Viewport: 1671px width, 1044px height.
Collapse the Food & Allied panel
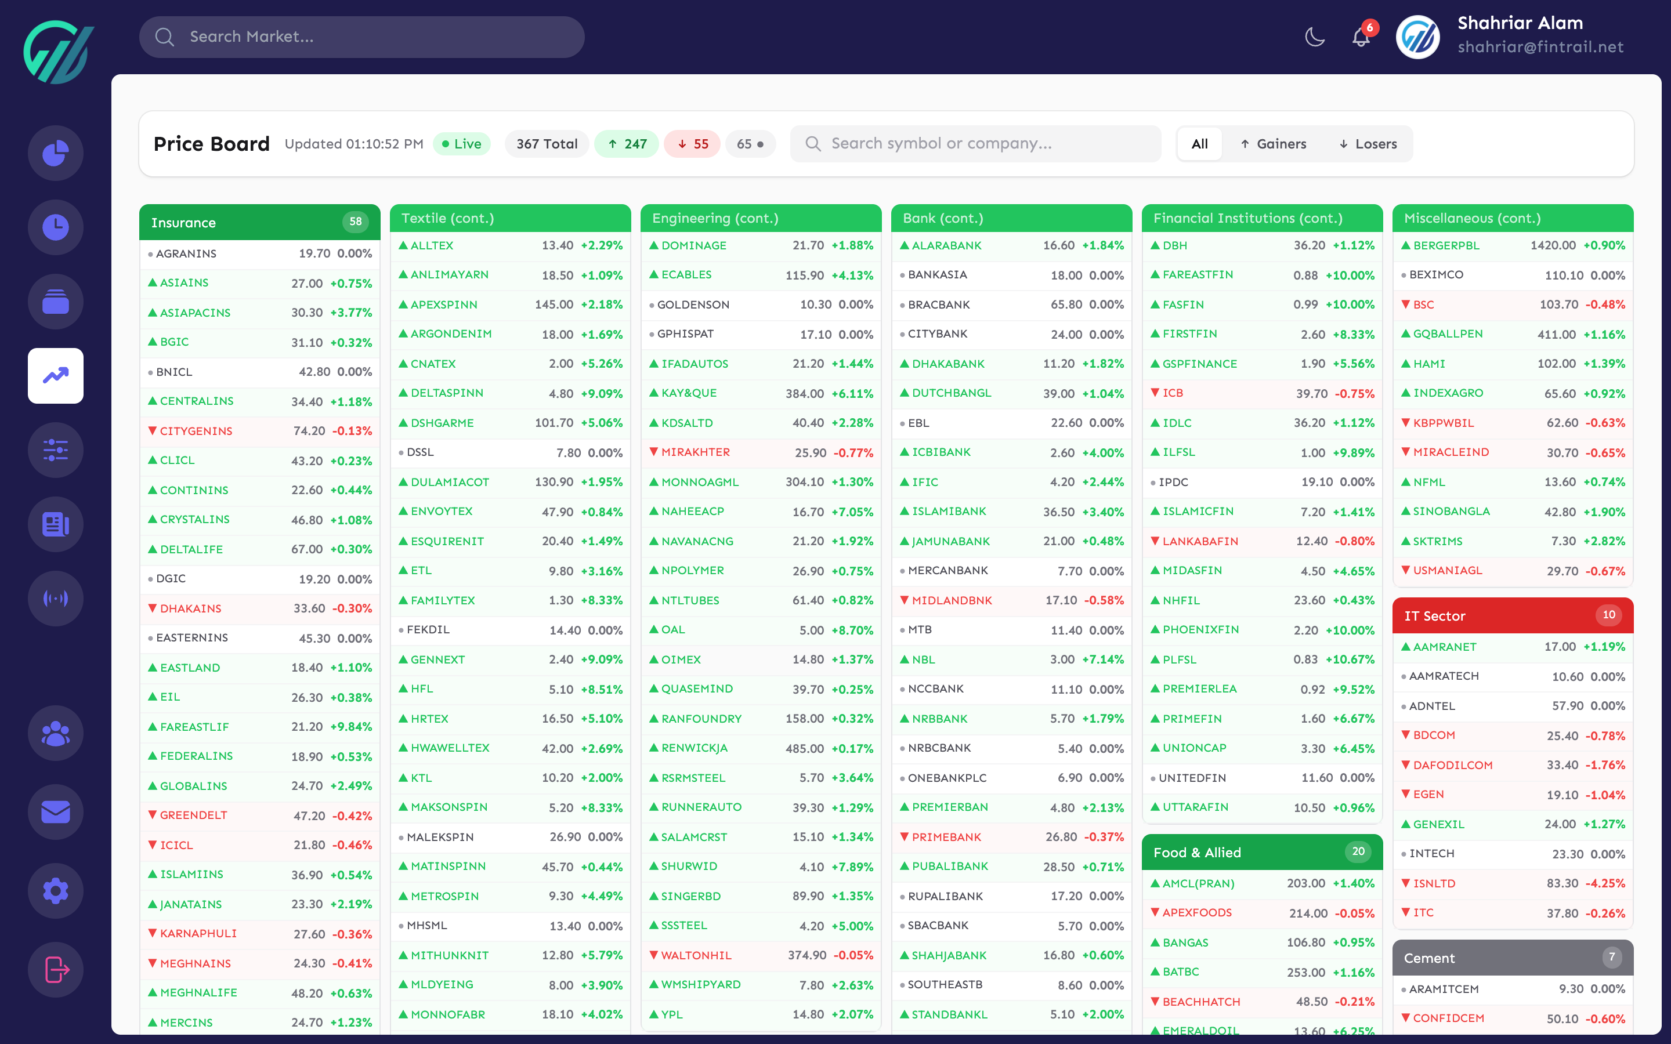coord(1261,852)
